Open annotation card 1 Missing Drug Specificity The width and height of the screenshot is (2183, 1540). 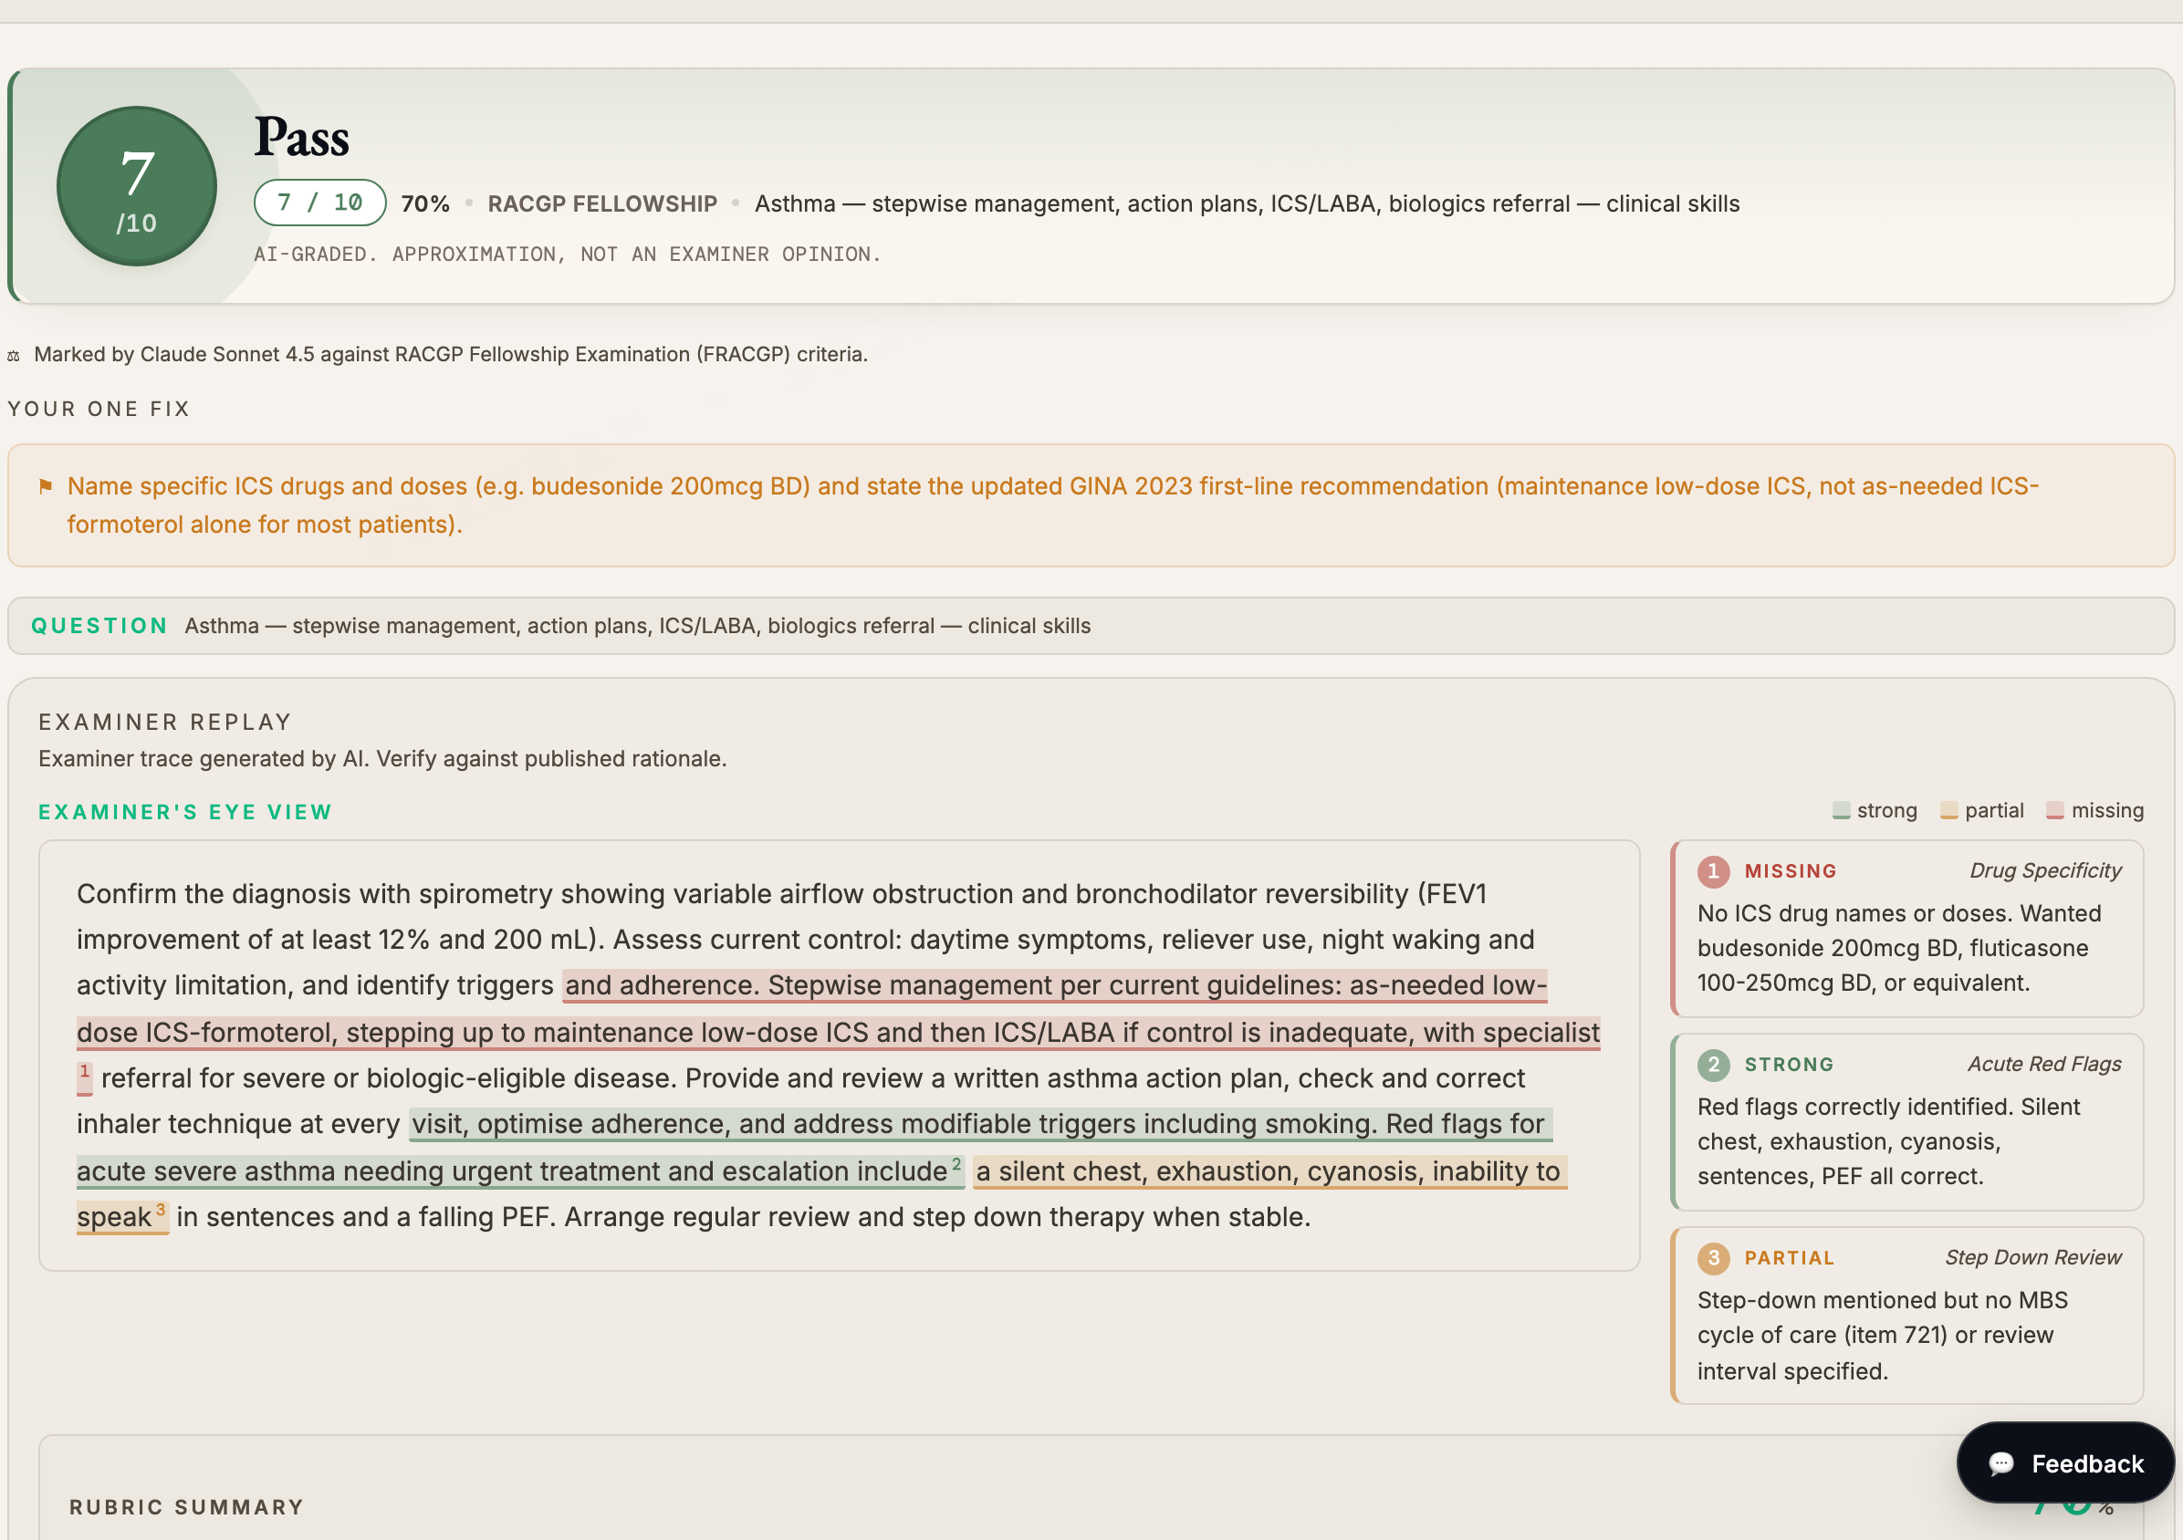(1906, 928)
